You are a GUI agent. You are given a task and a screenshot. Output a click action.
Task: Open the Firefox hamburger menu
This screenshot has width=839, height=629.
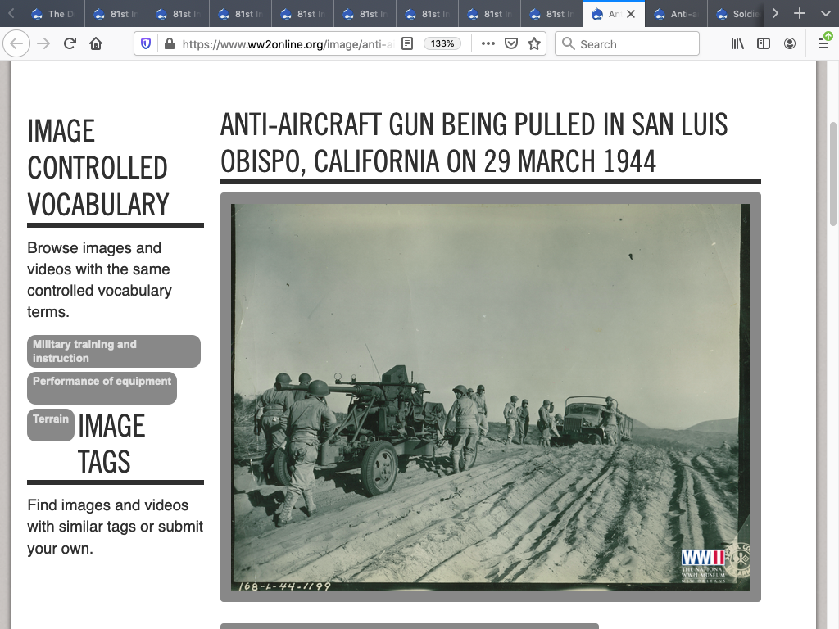823,44
